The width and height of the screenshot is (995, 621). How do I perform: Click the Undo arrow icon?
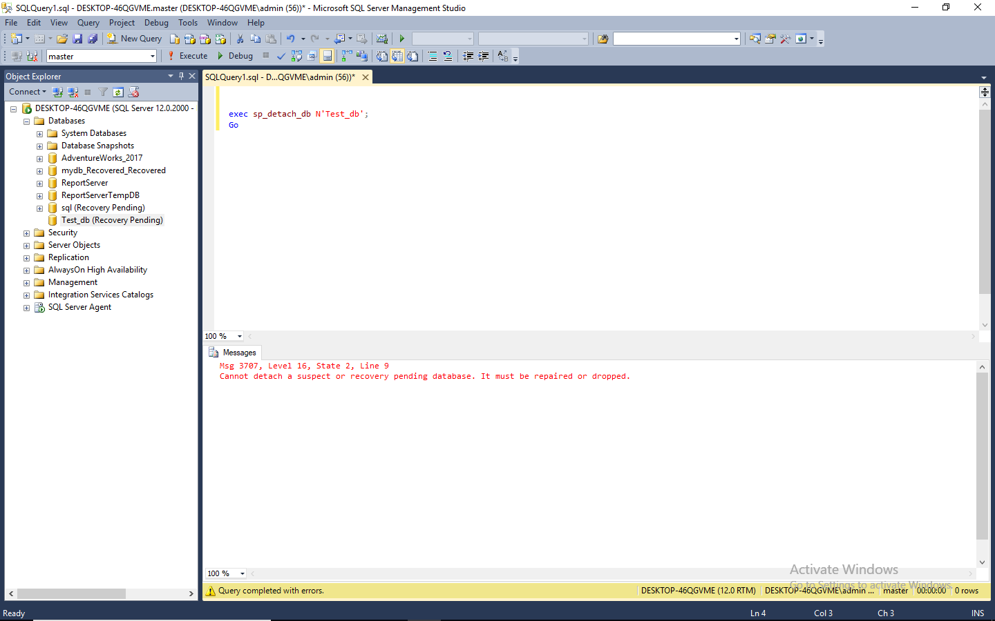click(x=291, y=39)
